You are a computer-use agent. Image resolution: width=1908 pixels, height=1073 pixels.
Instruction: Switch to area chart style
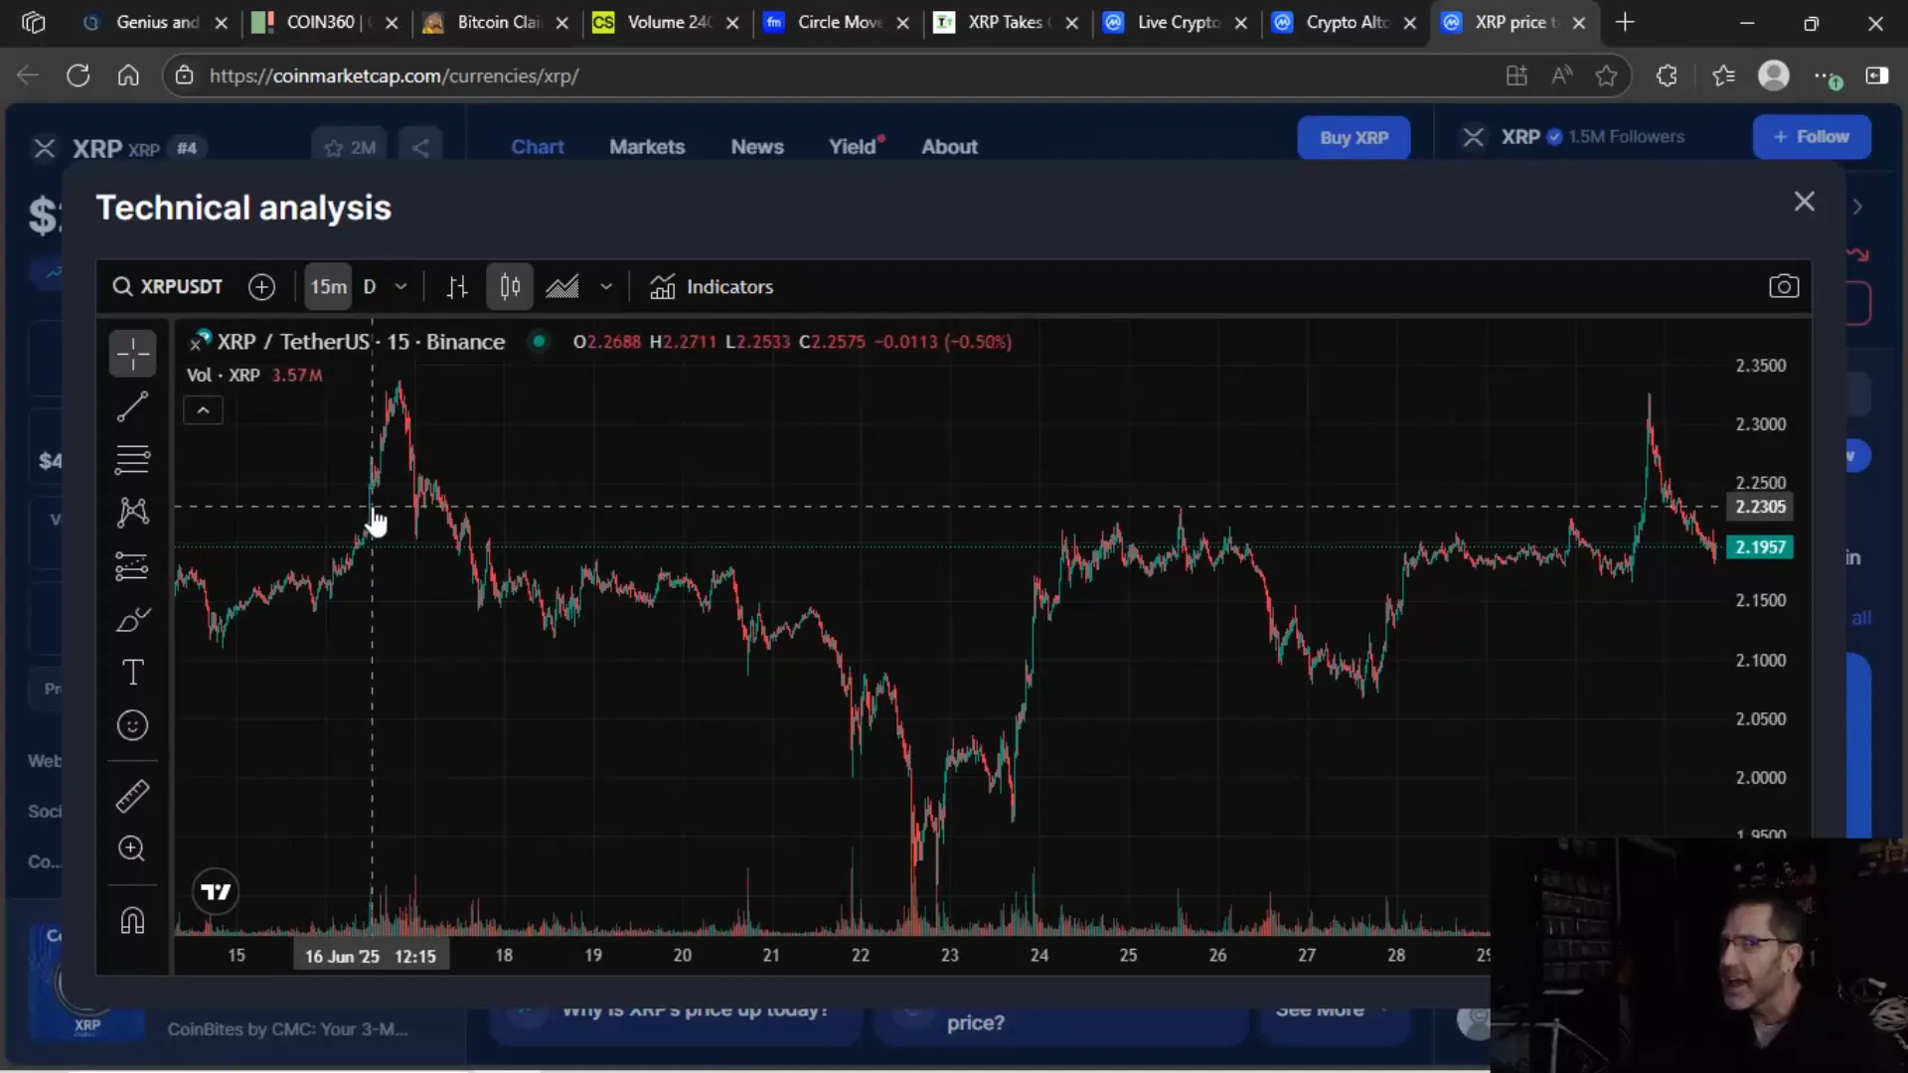[562, 287]
